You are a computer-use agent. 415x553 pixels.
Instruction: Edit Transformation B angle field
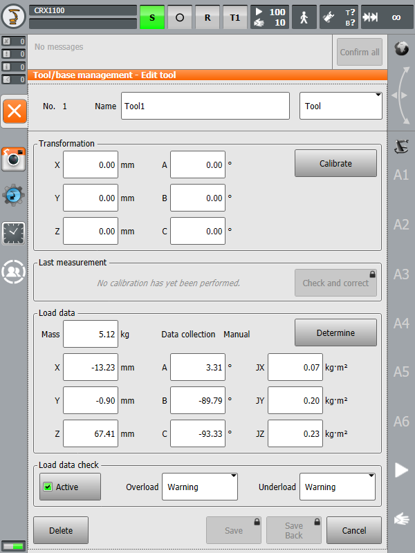(198, 198)
